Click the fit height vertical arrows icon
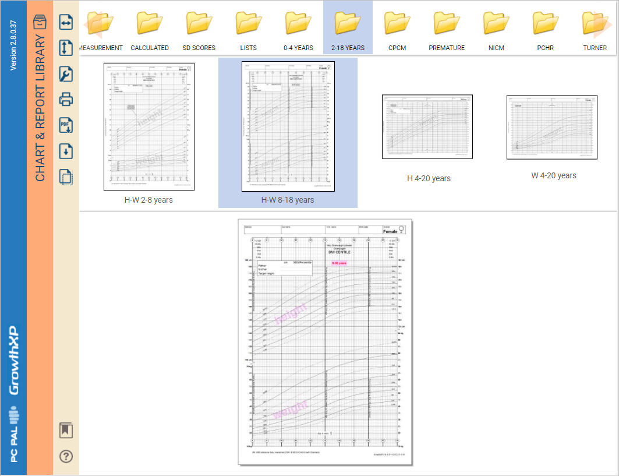The height and width of the screenshot is (476, 619). 66,48
